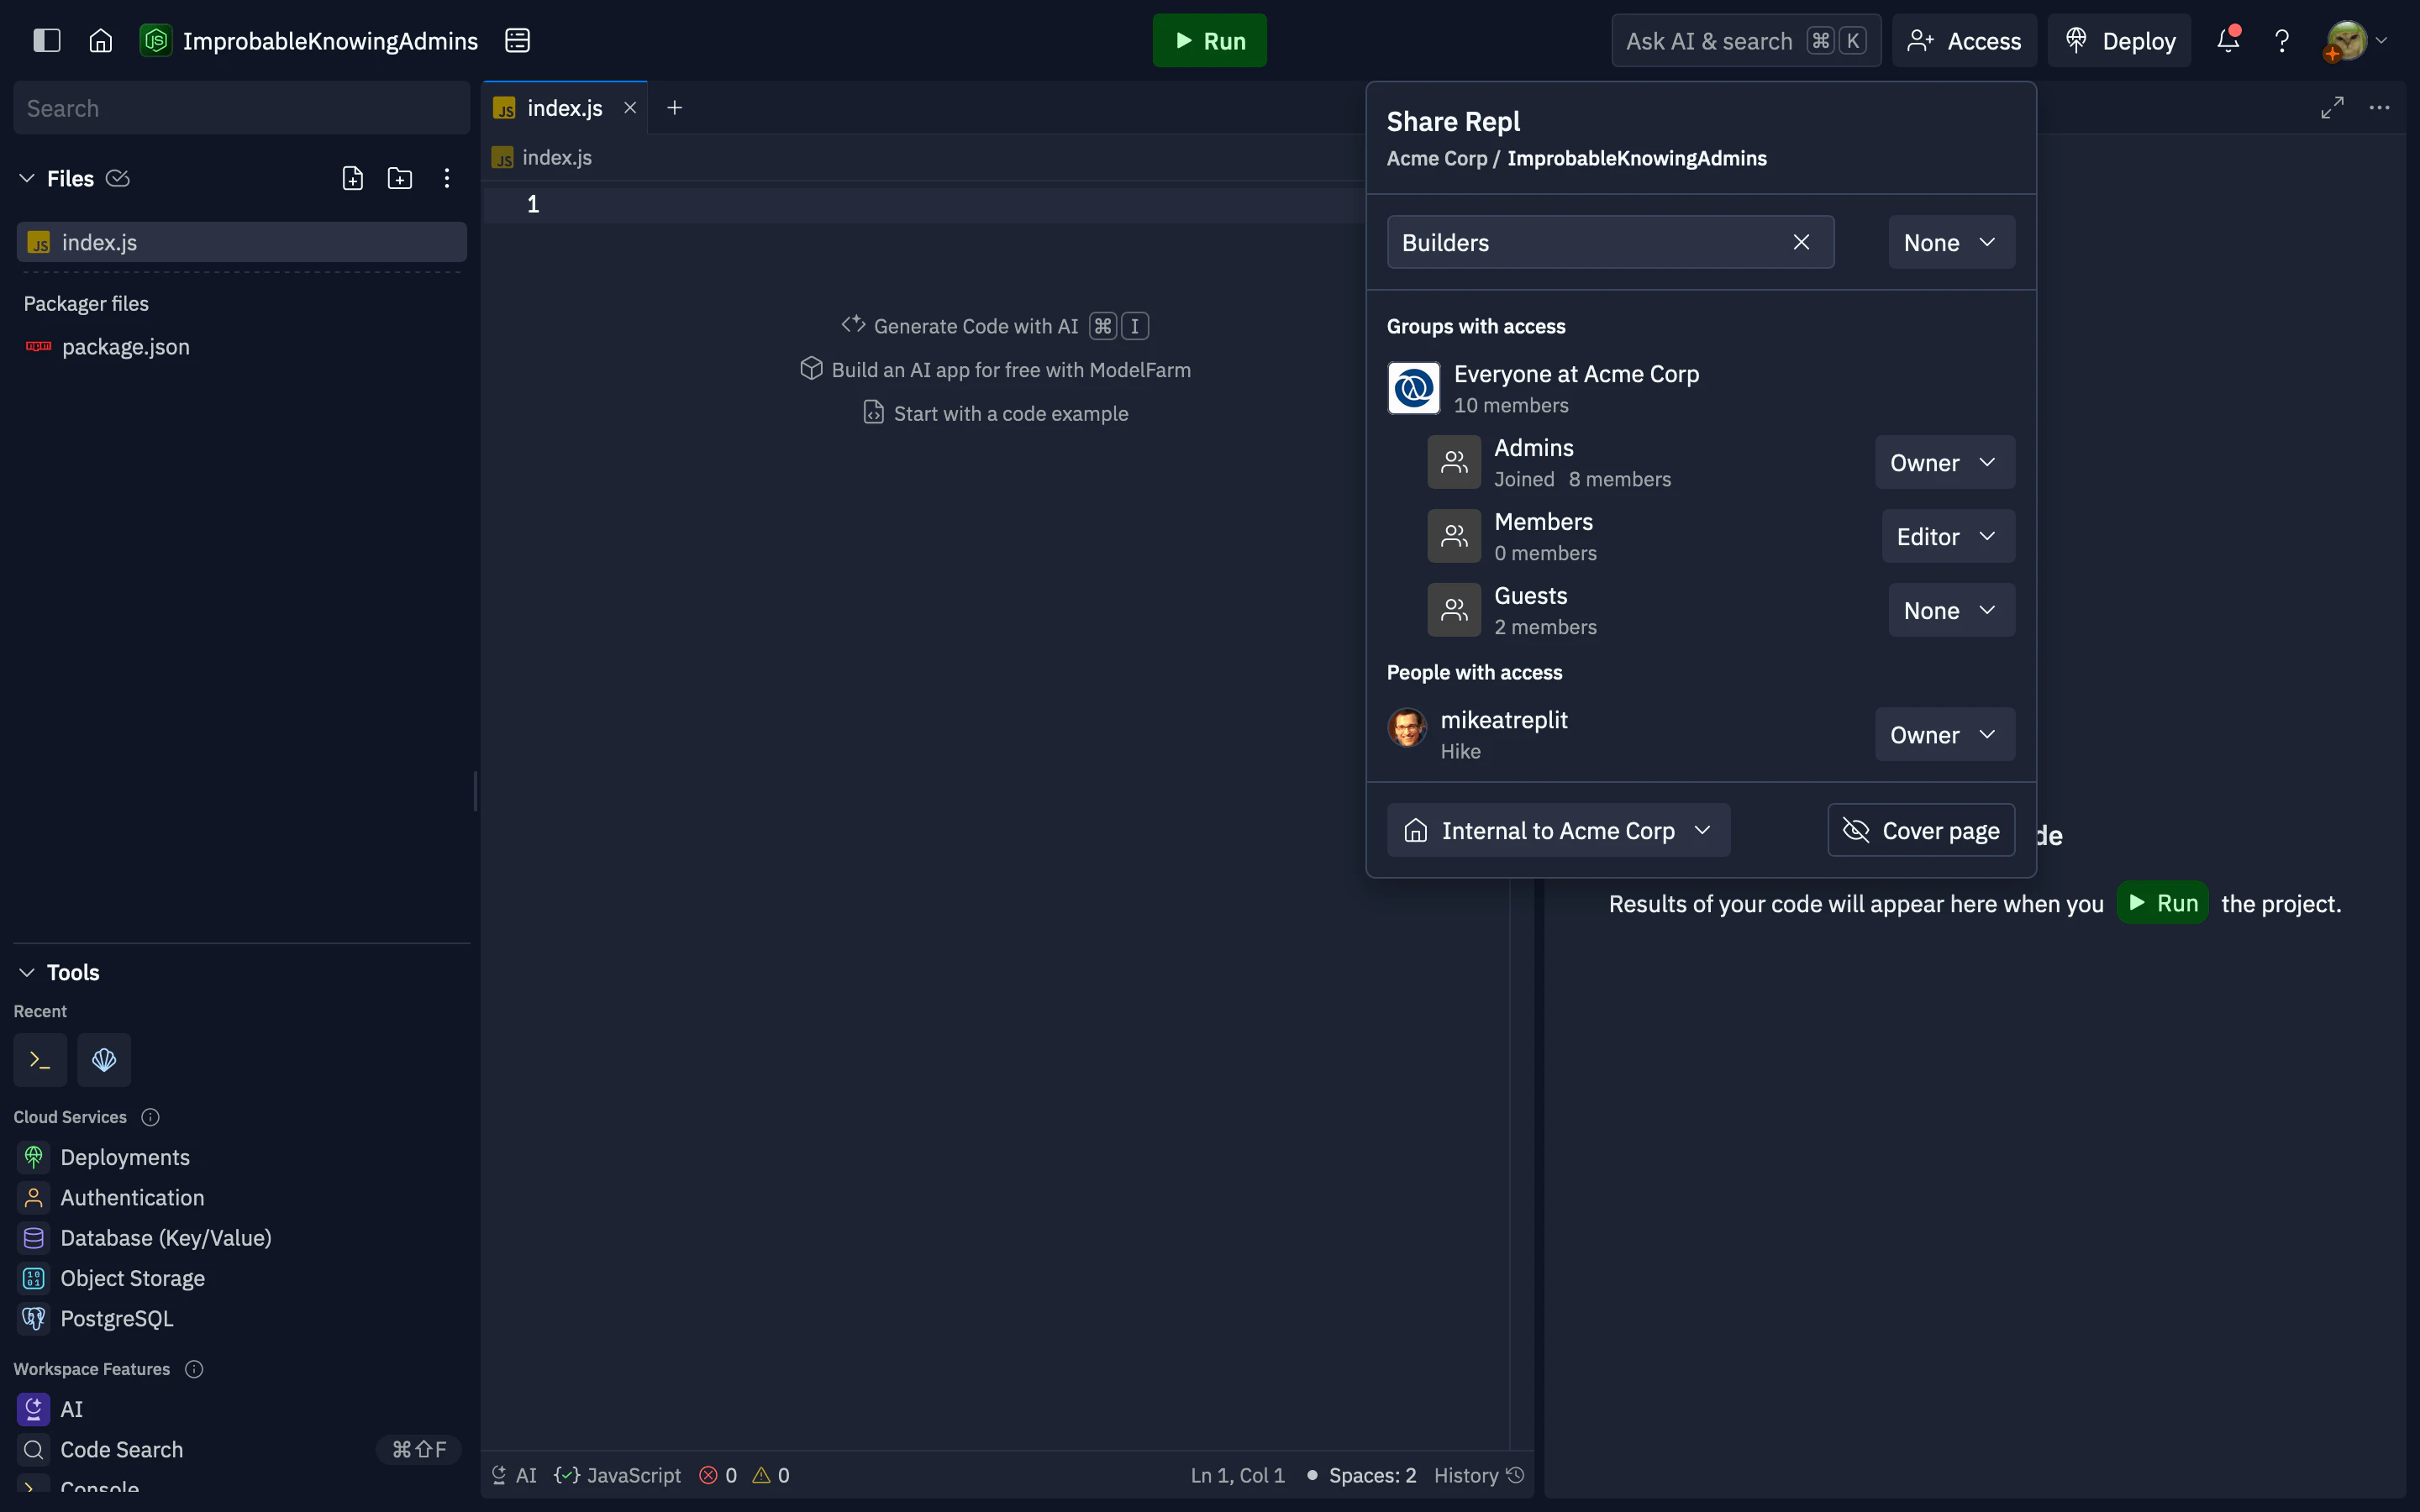Image resolution: width=2420 pixels, height=1512 pixels.
Task: Open Internal to Acme Corp visibility dropdown
Action: point(1558,830)
